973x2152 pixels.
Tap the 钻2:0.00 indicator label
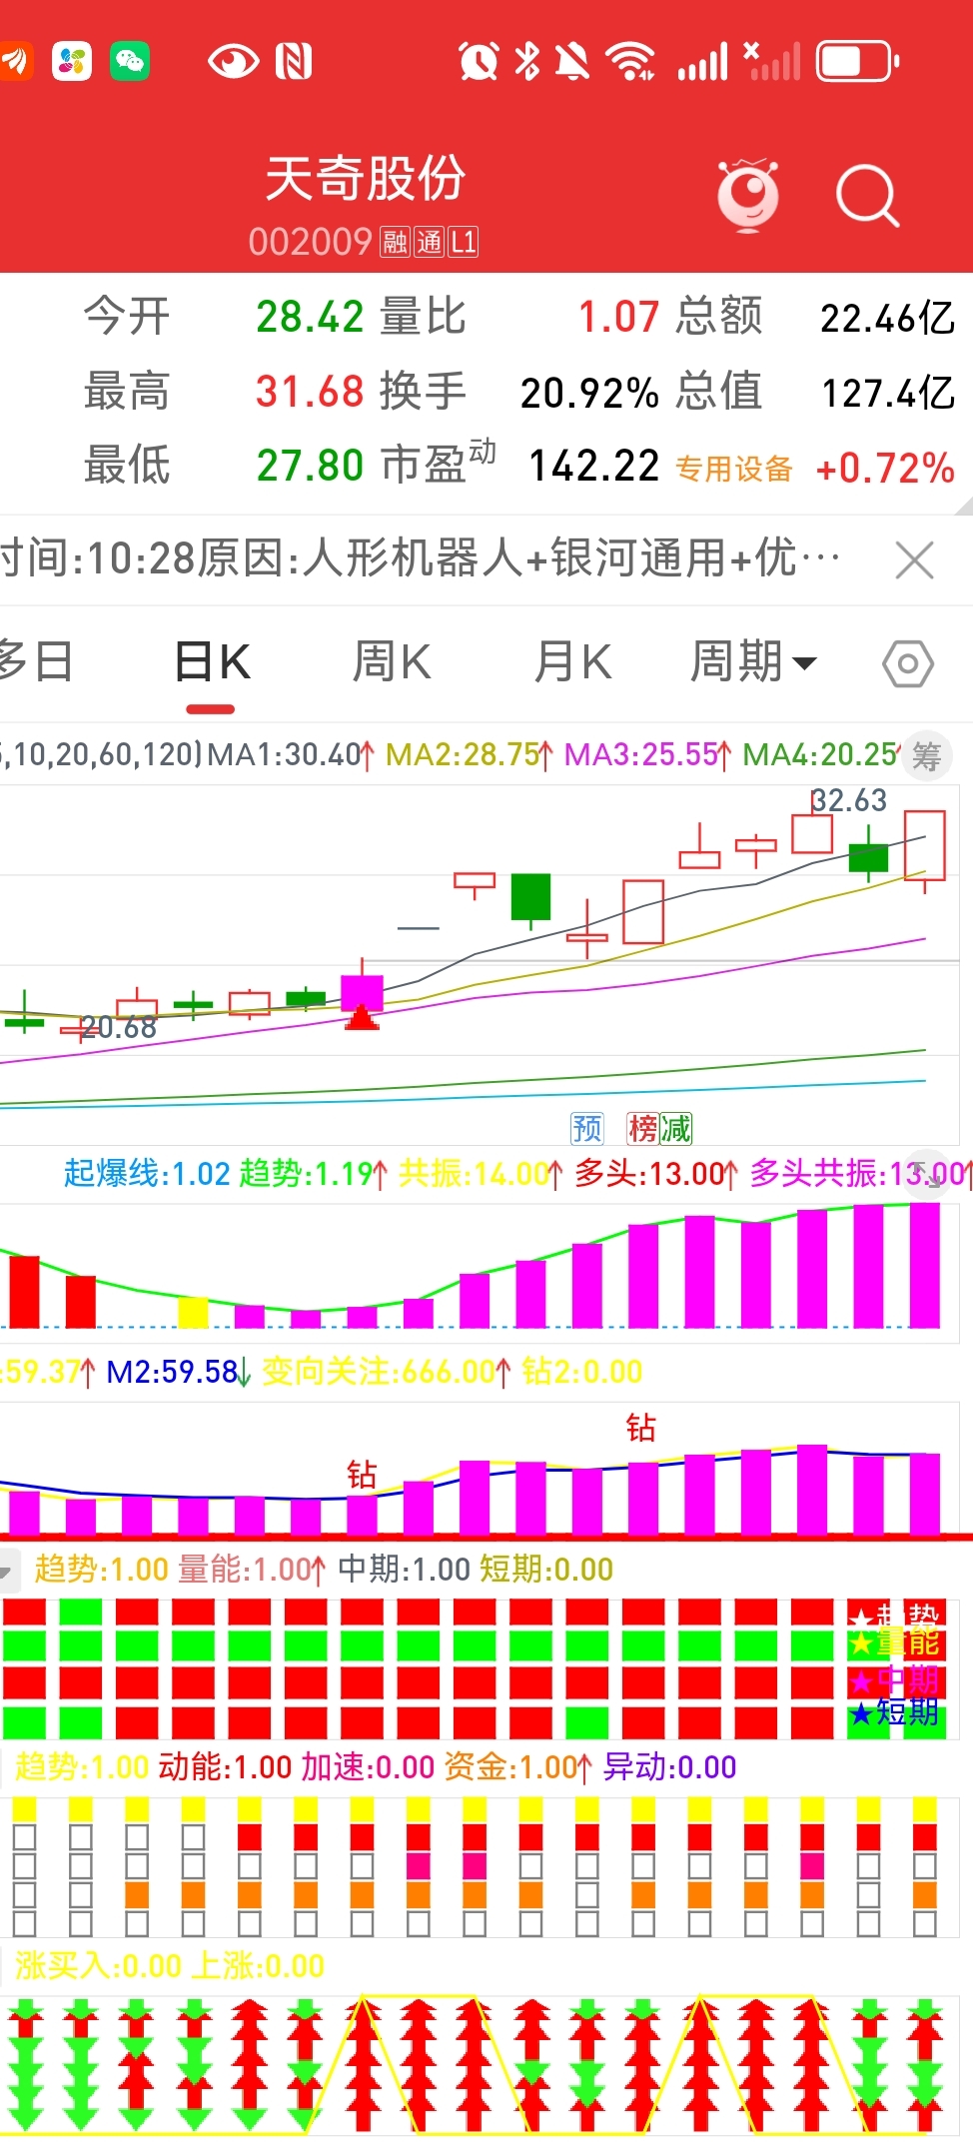(x=581, y=1372)
